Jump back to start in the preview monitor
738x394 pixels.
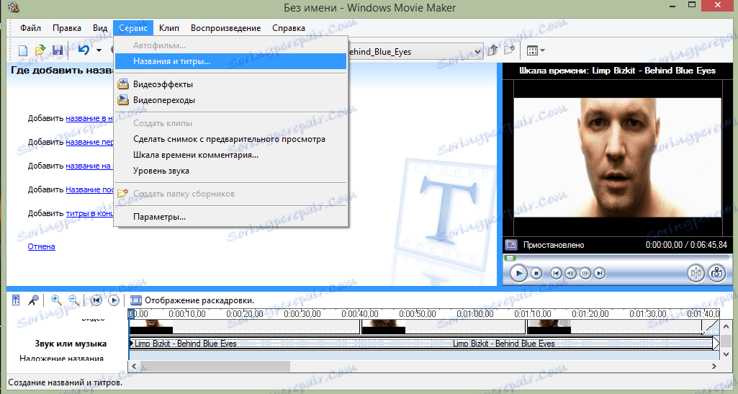tap(556, 273)
